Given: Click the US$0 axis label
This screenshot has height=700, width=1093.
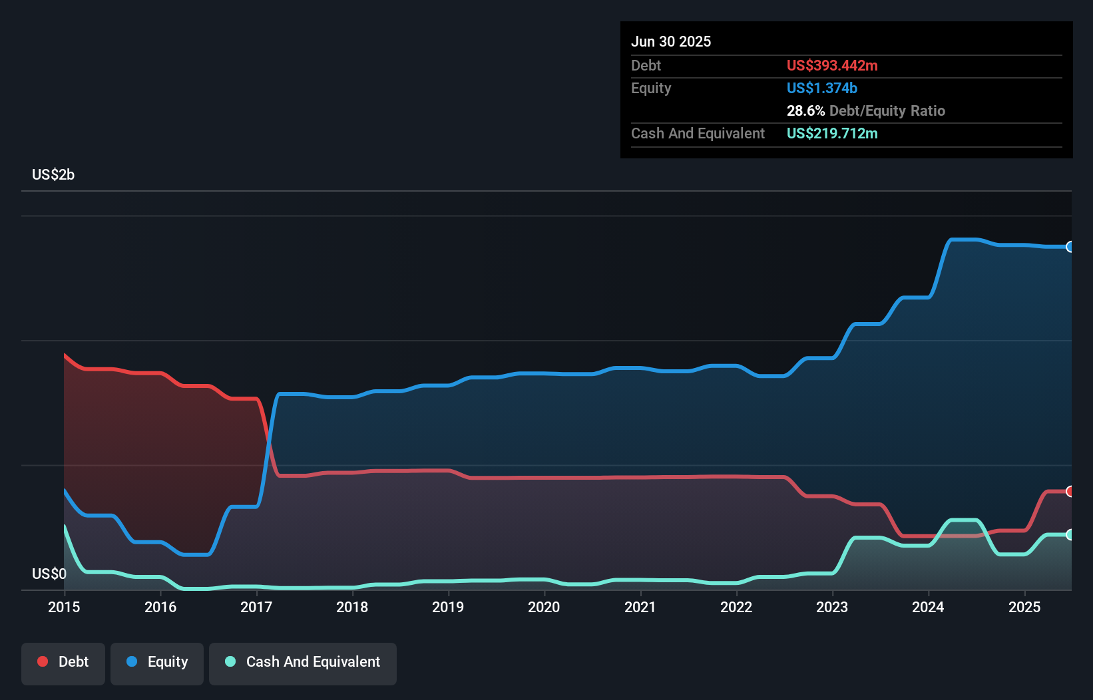Looking at the screenshot, I should click(49, 574).
